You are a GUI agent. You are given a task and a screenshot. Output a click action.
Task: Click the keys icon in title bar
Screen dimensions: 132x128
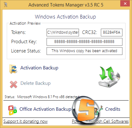coord(6,5)
